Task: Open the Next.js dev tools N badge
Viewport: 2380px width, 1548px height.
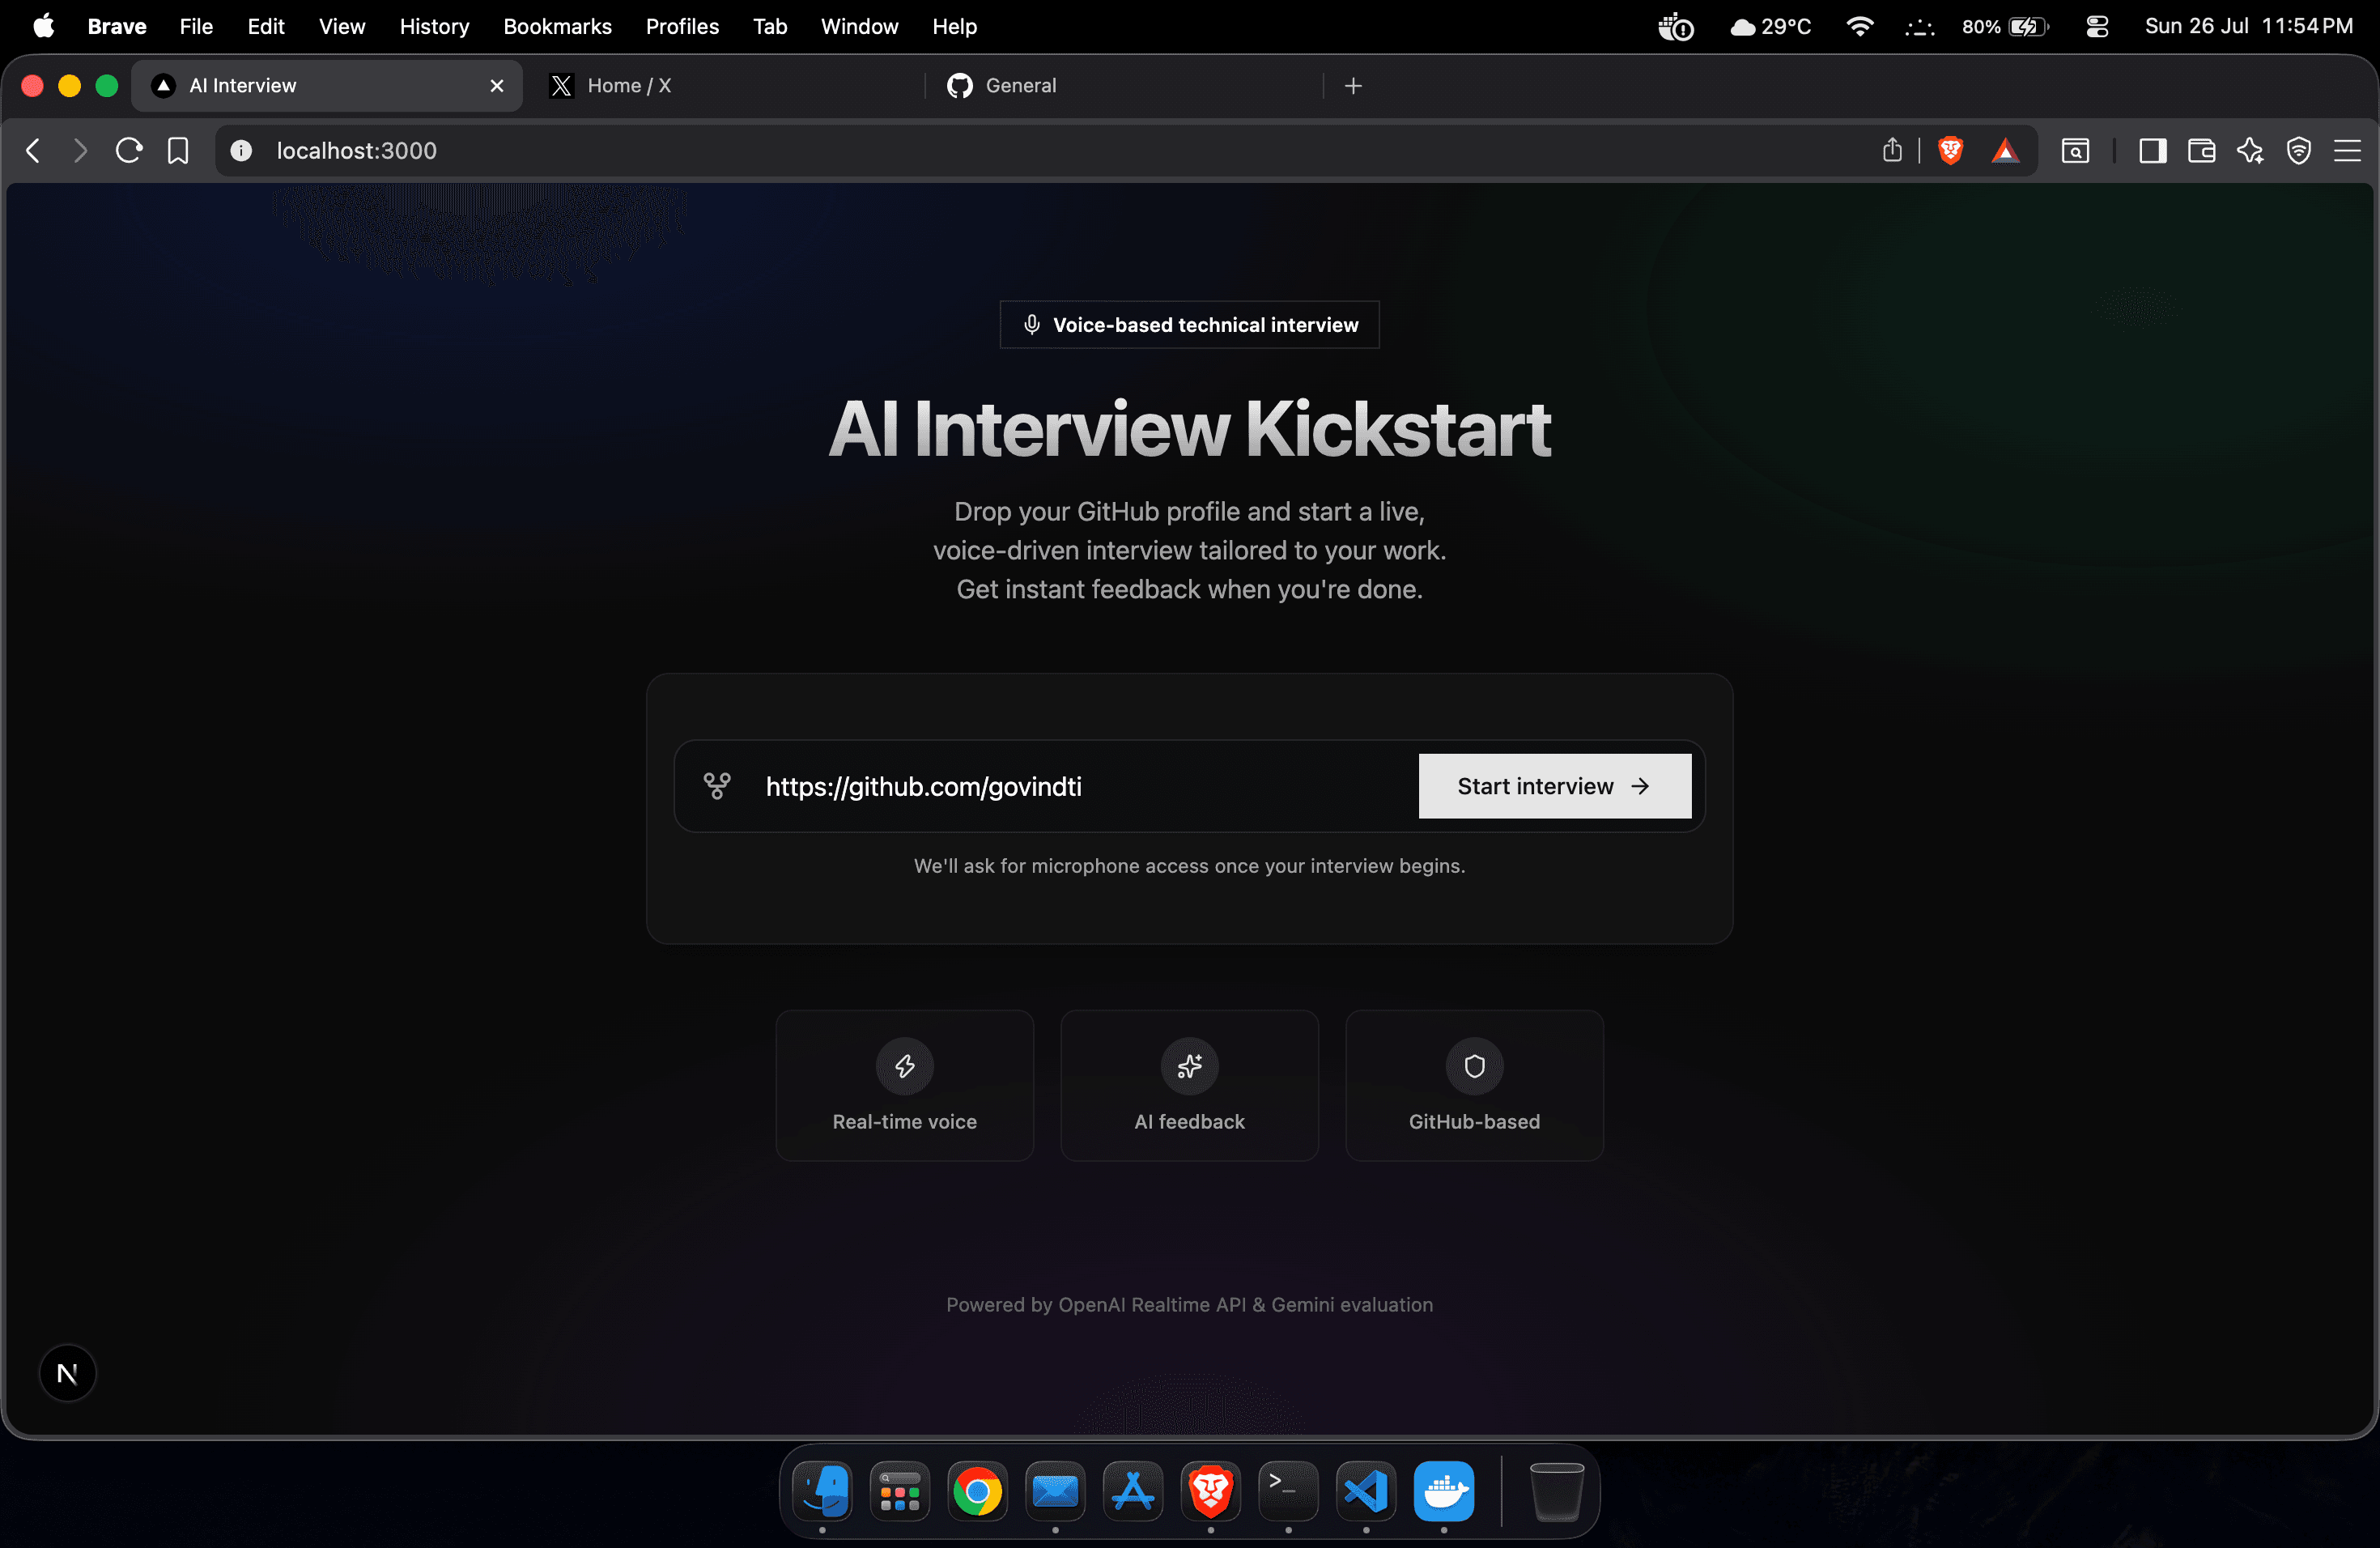Action: (67, 1373)
